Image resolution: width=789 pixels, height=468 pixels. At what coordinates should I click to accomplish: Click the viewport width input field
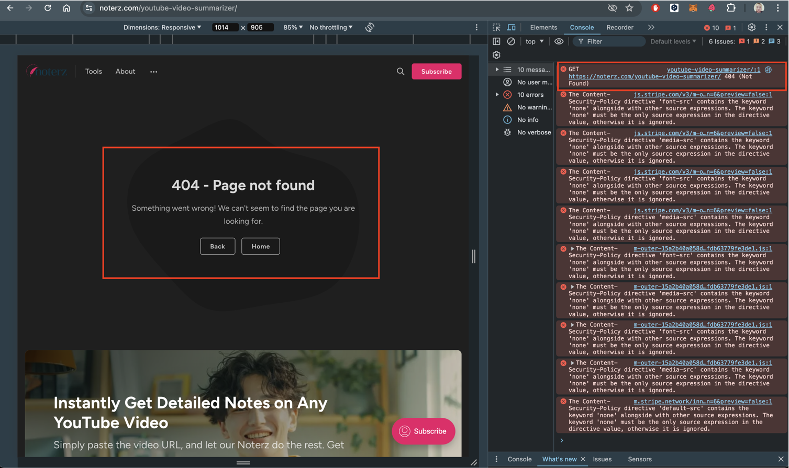(x=225, y=27)
